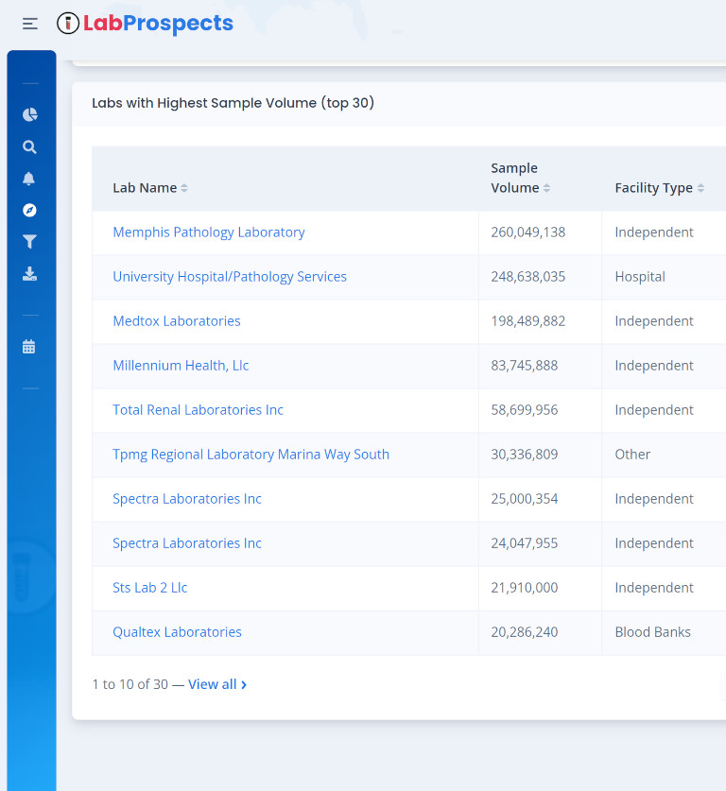
Task: Open Qualtex Laboratories link
Action: (177, 631)
